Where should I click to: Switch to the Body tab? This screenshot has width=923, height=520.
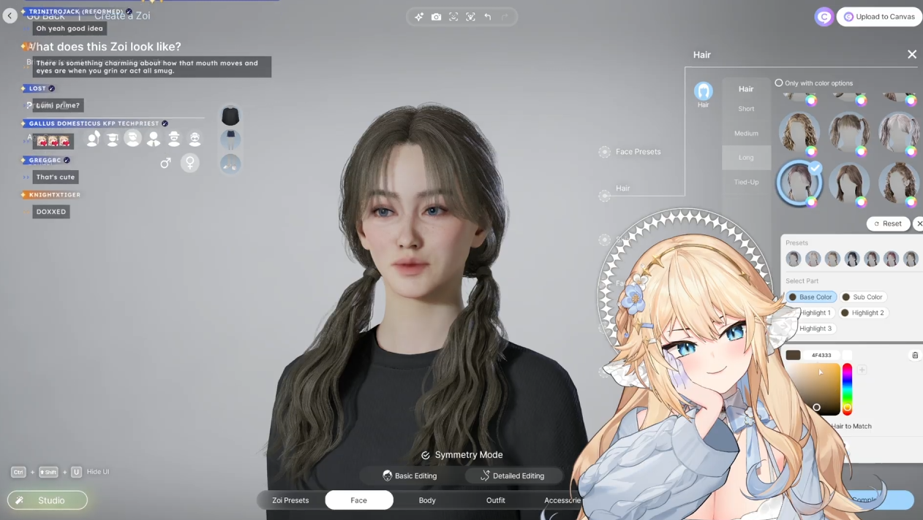427,500
